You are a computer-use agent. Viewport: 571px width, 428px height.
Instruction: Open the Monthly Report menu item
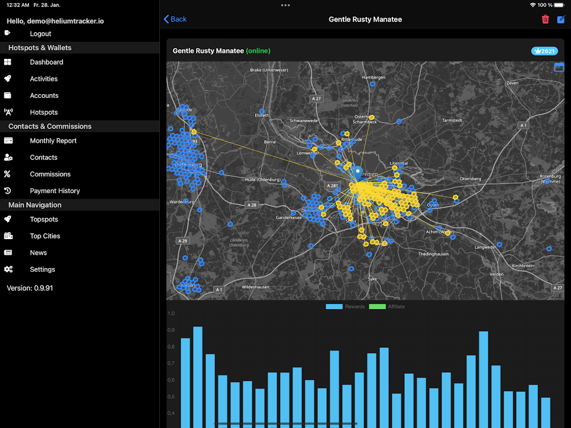click(x=53, y=141)
